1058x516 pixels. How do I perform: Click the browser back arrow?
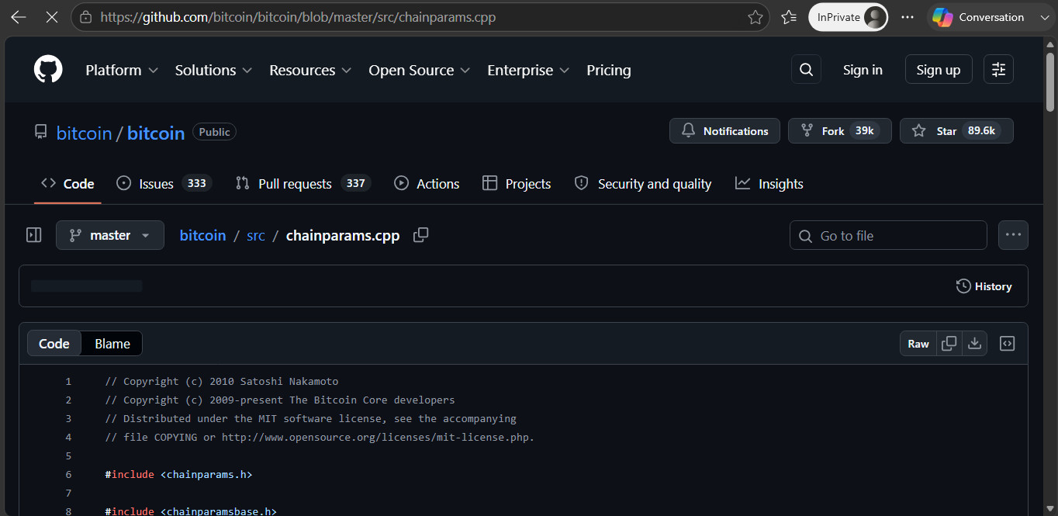(x=19, y=17)
